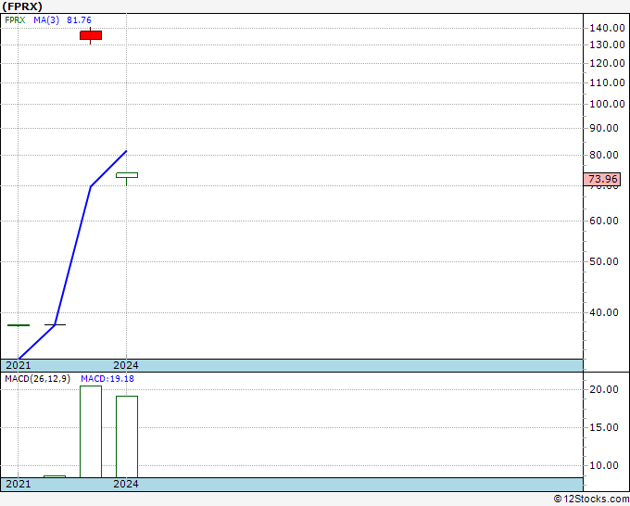Image resolution: width=630 pixels, height=506 pixels.
Task: Click the 120.00 price axis label
Action: [607, 63]
